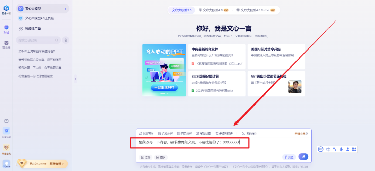Click the plus icon to start new chat
Image resolution: width=375 pixels, height=171 pixels.
click(x=66, y=9)
